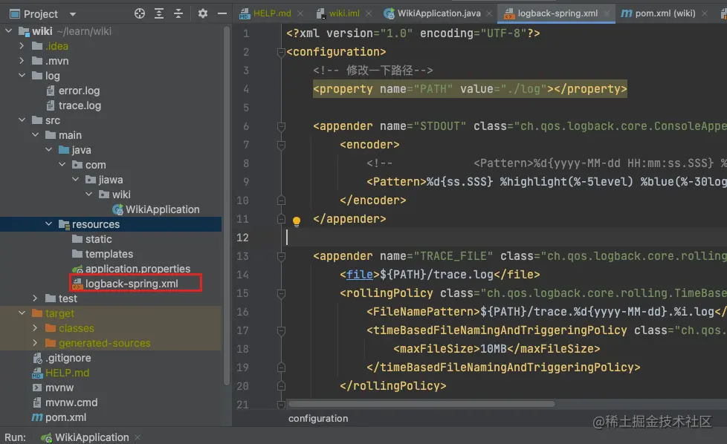Click the Collapse All icon in Project toolbar
This screenshot has width=727, height=444.
click(x=178, y=13)
